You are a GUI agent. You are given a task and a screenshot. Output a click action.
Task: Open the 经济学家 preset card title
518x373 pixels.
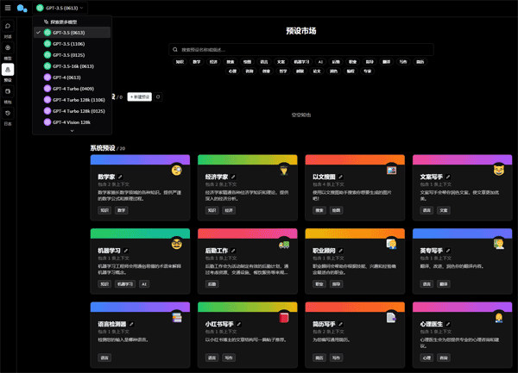pos(217,177)
